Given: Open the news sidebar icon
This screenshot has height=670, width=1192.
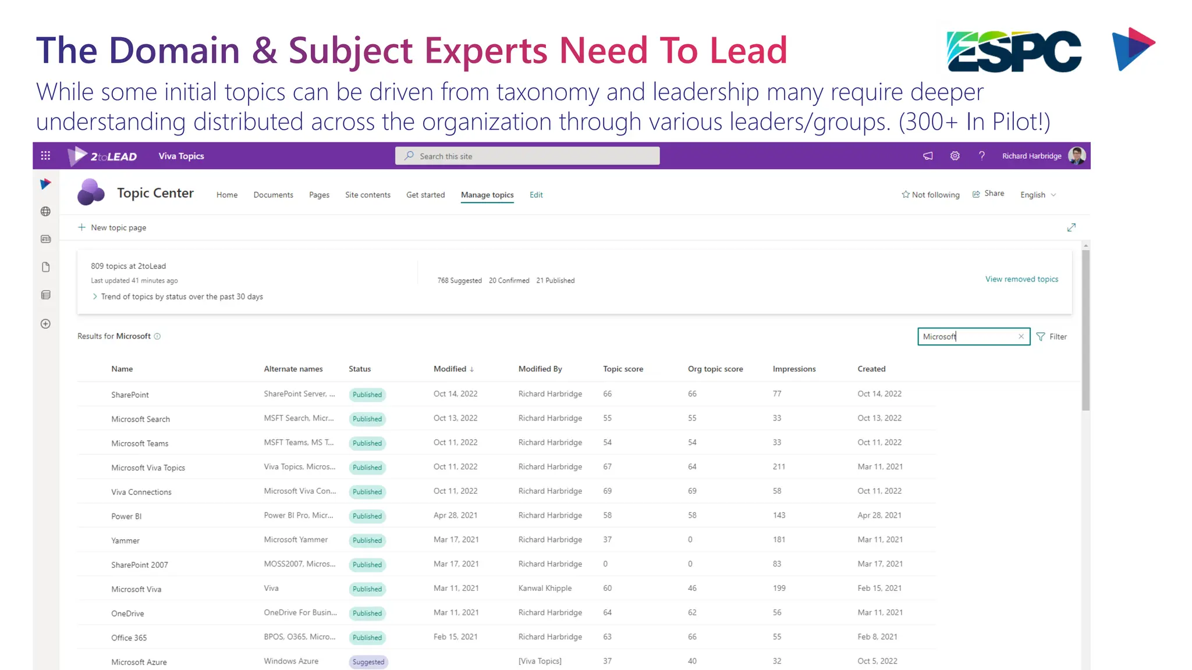Looking at the screenshot, I should coord(45,239).
